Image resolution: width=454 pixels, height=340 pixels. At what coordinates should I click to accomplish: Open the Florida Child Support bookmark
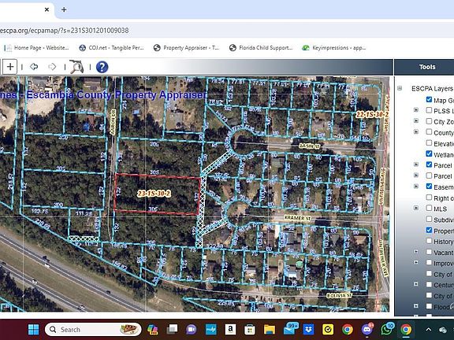pyautogui.click(x=261, y=48)
